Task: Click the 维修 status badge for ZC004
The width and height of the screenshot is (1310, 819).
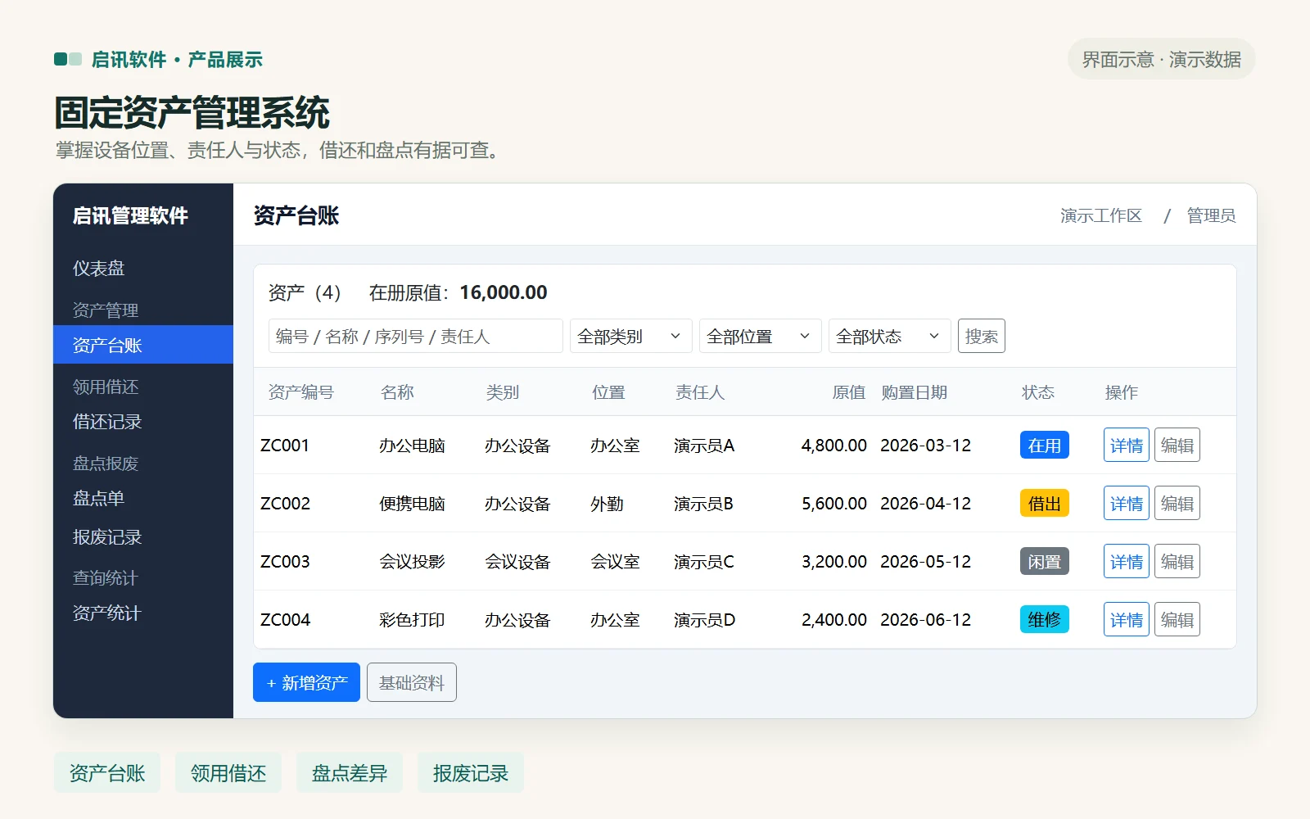Action: click(x=1045, y=619)
